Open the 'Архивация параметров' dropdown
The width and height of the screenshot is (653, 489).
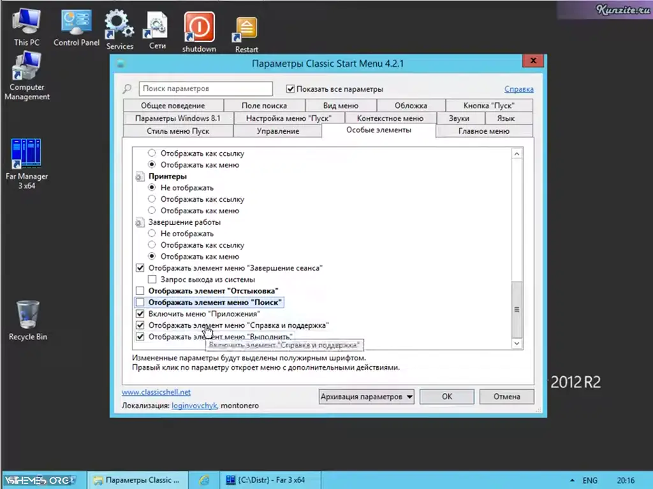(x=366, y=396)
